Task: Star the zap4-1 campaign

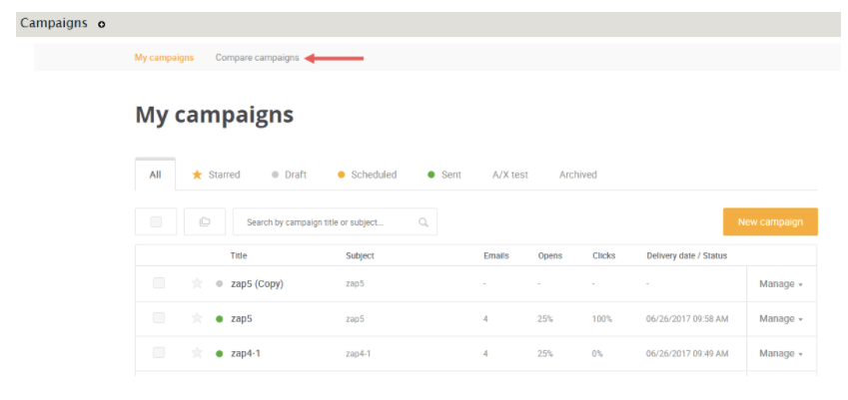Action: pos(197,353)
